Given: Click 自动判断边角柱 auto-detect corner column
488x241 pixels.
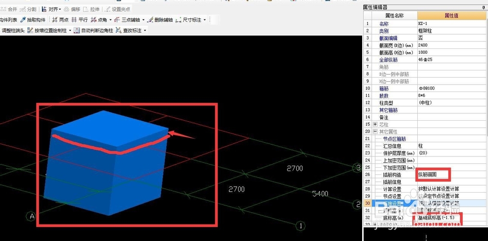Looking at the screenshot, I should pyautogui.click(x=93, y=31).
